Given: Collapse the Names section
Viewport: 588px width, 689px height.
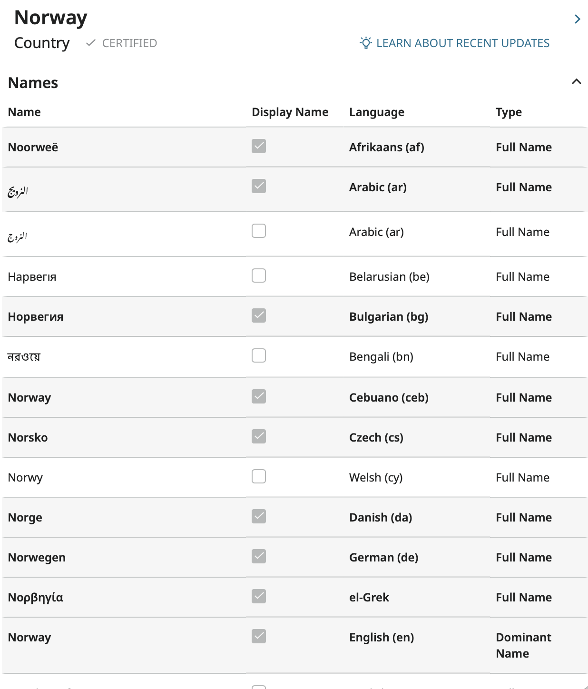Looking at the screenshot, I should pos(576,82).
